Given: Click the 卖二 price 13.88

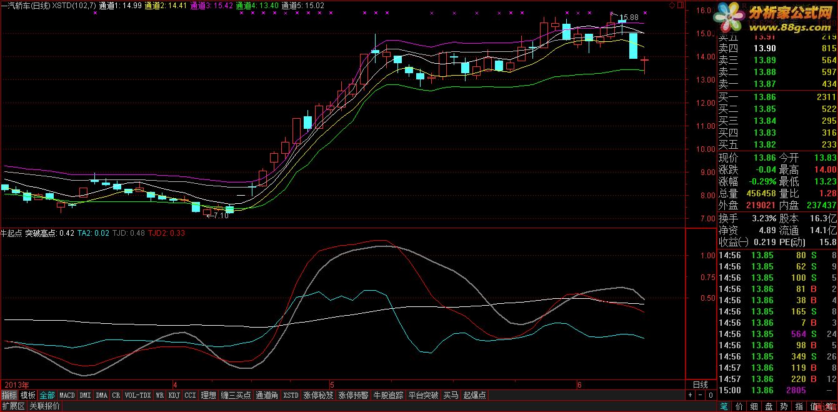Looking at the screenshot, I should pos(765,72).
